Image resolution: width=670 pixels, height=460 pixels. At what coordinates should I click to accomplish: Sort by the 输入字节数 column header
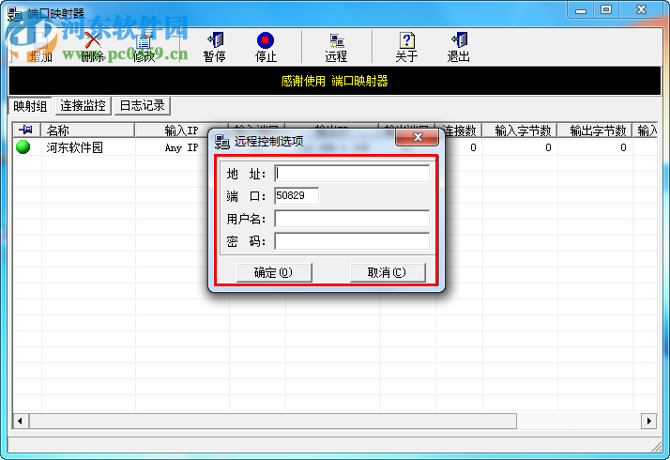[x=520, y=130]
